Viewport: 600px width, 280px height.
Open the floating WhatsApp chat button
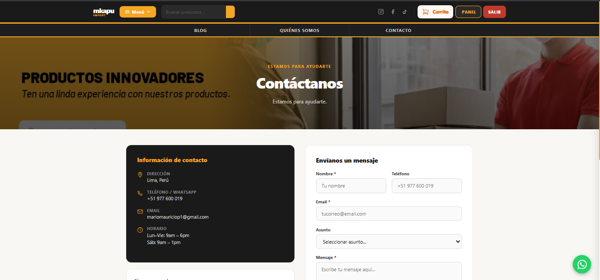click(x=582, y=264)
